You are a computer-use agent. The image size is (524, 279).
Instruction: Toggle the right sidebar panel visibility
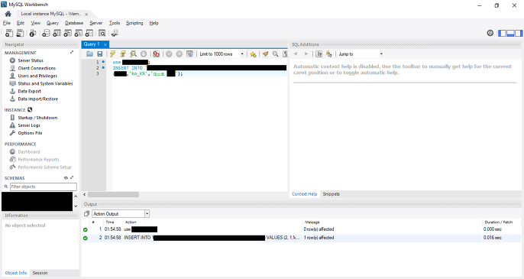[519, 33]
